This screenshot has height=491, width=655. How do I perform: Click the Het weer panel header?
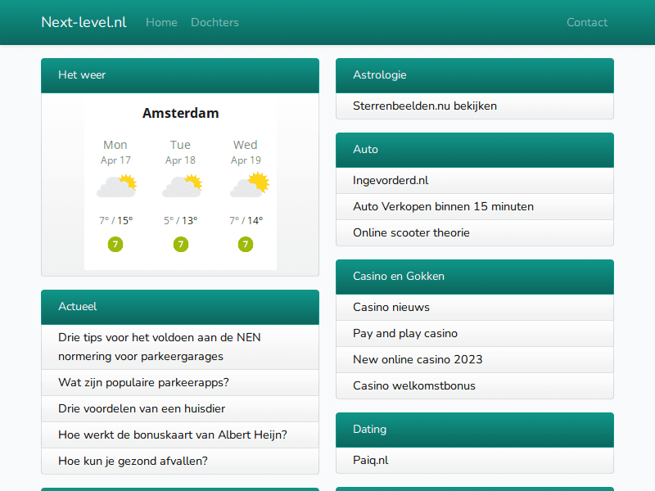(x=180, y=75)
